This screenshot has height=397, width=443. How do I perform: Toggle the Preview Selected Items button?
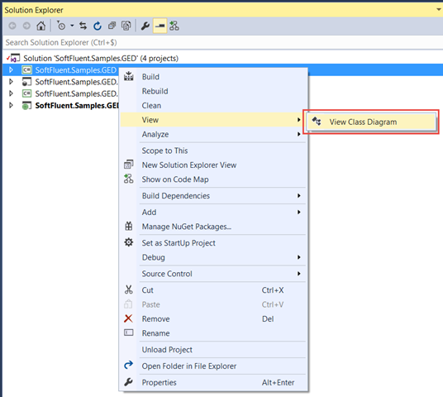pos(160,26)
